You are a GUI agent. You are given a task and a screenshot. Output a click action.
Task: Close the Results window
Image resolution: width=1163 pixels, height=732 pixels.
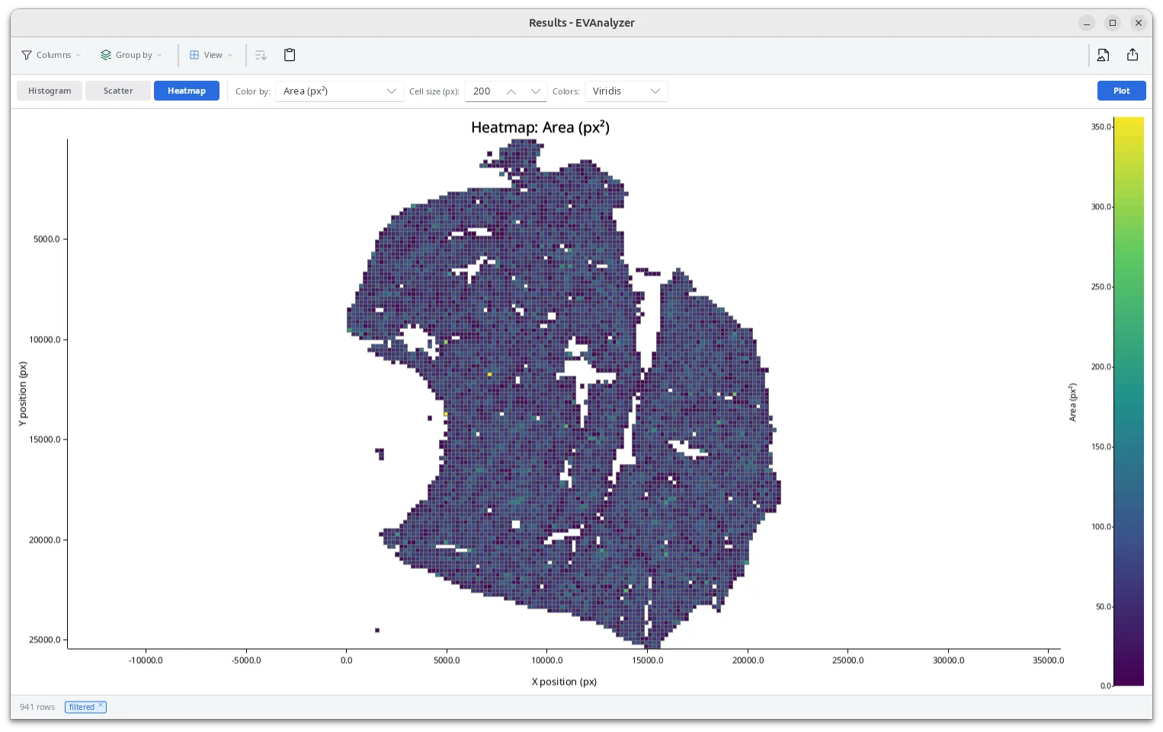1139,23
